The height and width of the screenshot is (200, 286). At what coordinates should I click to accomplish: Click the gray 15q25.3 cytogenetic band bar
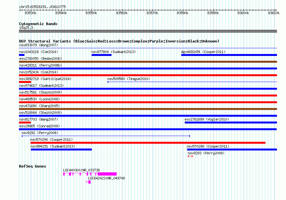148,31
